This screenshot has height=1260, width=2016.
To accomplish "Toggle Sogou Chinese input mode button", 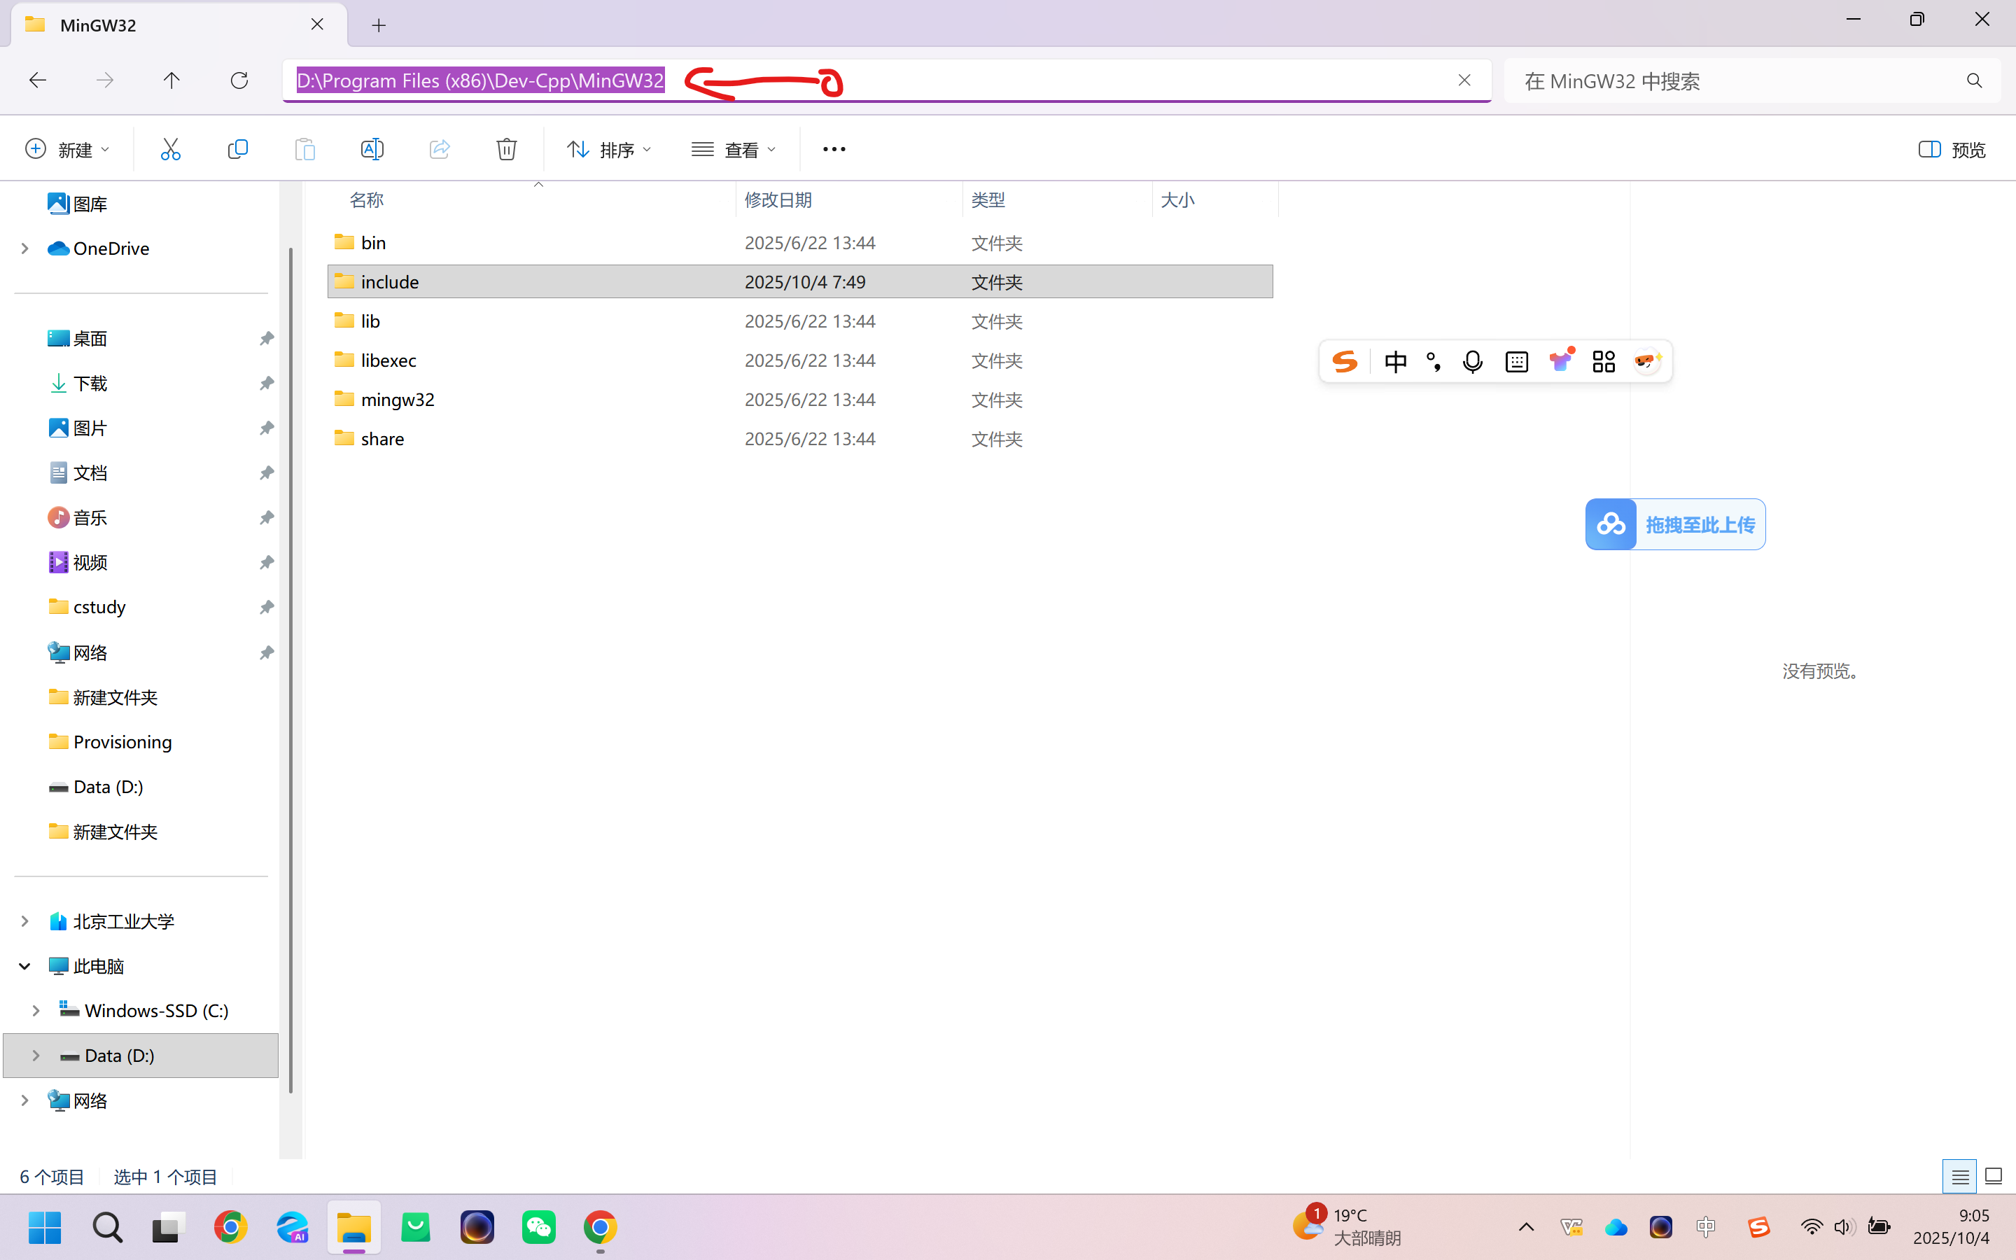I will [x=1395, y=362].
